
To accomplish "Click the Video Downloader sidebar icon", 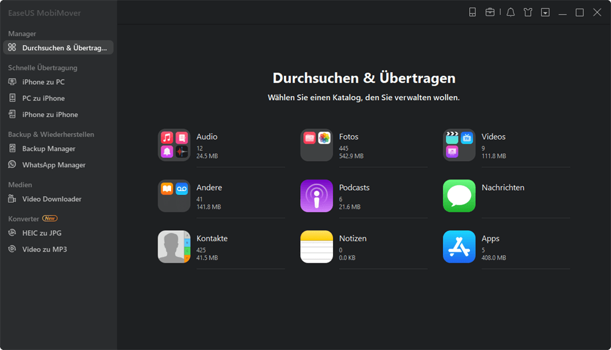I will [x=12, y=199].
